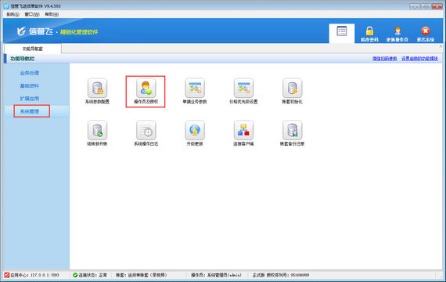Viewport: 446px width, 282px height.
Task: Select 基础资料 in sidebar
Action: pos(30,85)
